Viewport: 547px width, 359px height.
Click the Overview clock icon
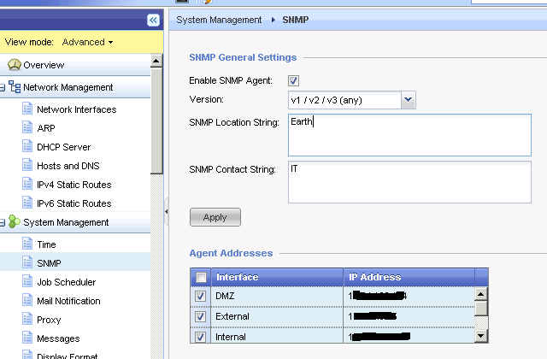pyautogui.click(x=15, y=65)
